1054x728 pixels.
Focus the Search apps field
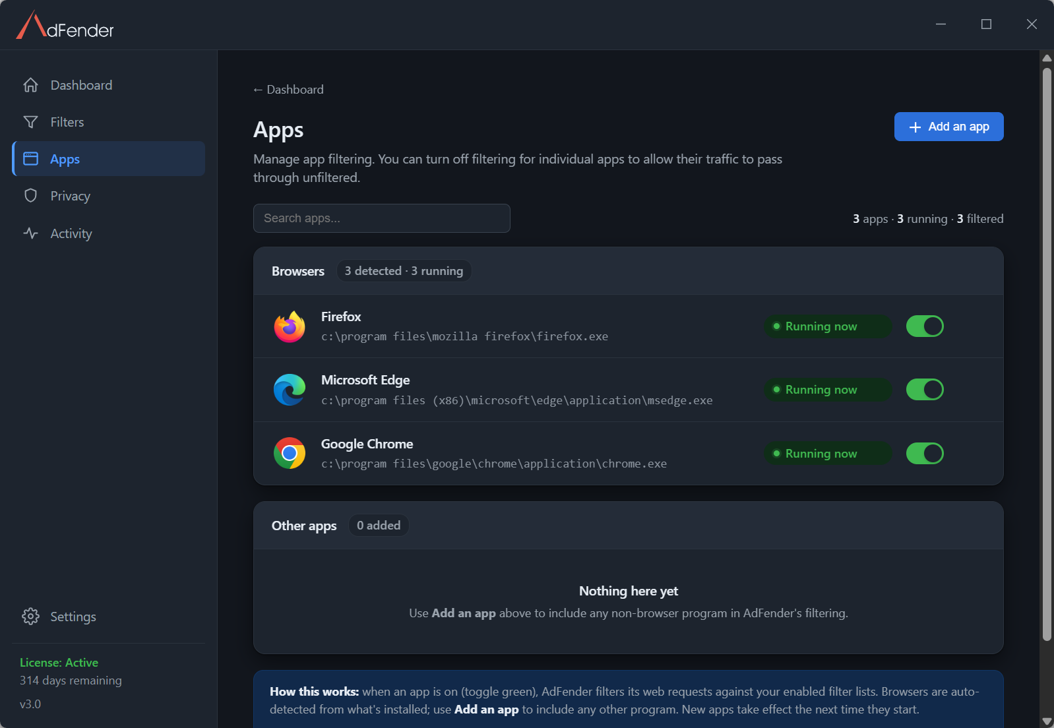(382, 218)
